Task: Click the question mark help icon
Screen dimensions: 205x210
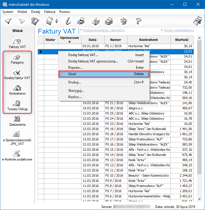Action: point(138,21)
